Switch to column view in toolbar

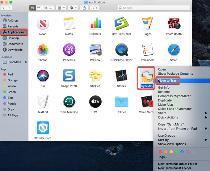pos(45,8)
